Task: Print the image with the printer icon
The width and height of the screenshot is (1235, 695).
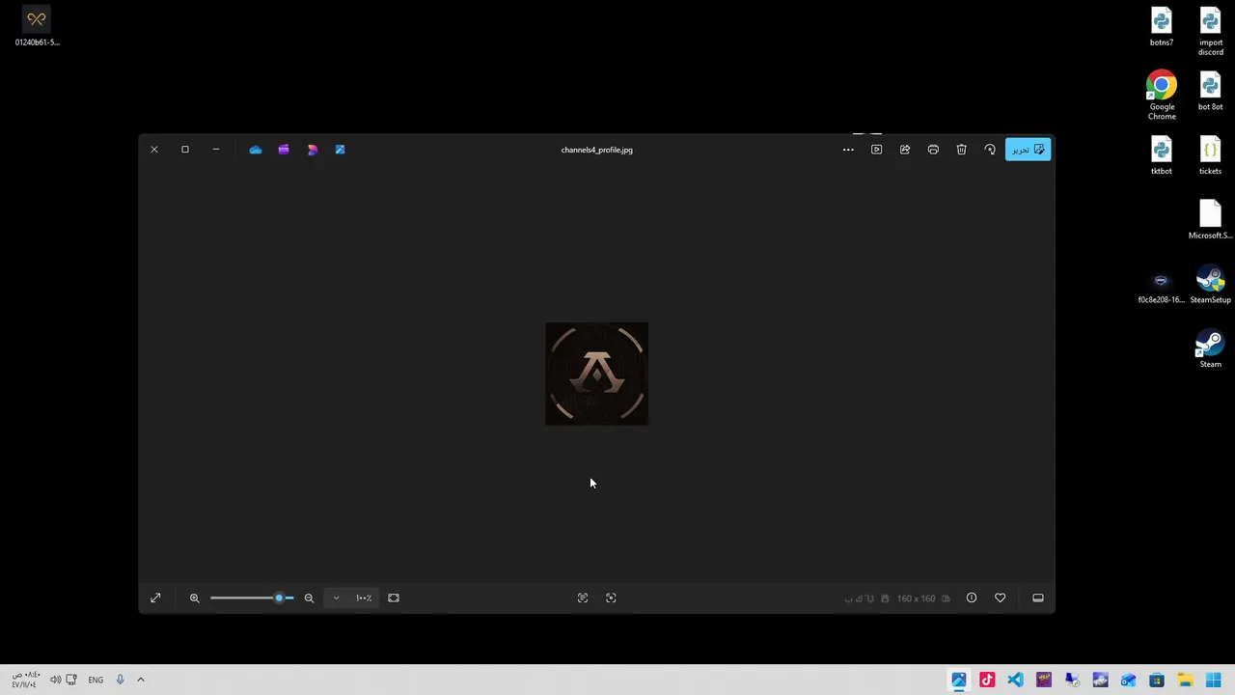Action: coord(933,150)
